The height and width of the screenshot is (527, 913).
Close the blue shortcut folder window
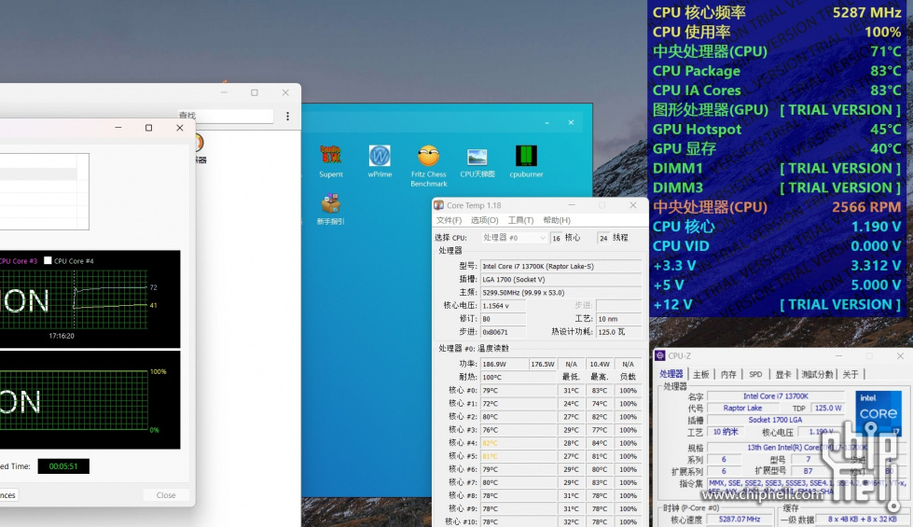coord(571,122)
